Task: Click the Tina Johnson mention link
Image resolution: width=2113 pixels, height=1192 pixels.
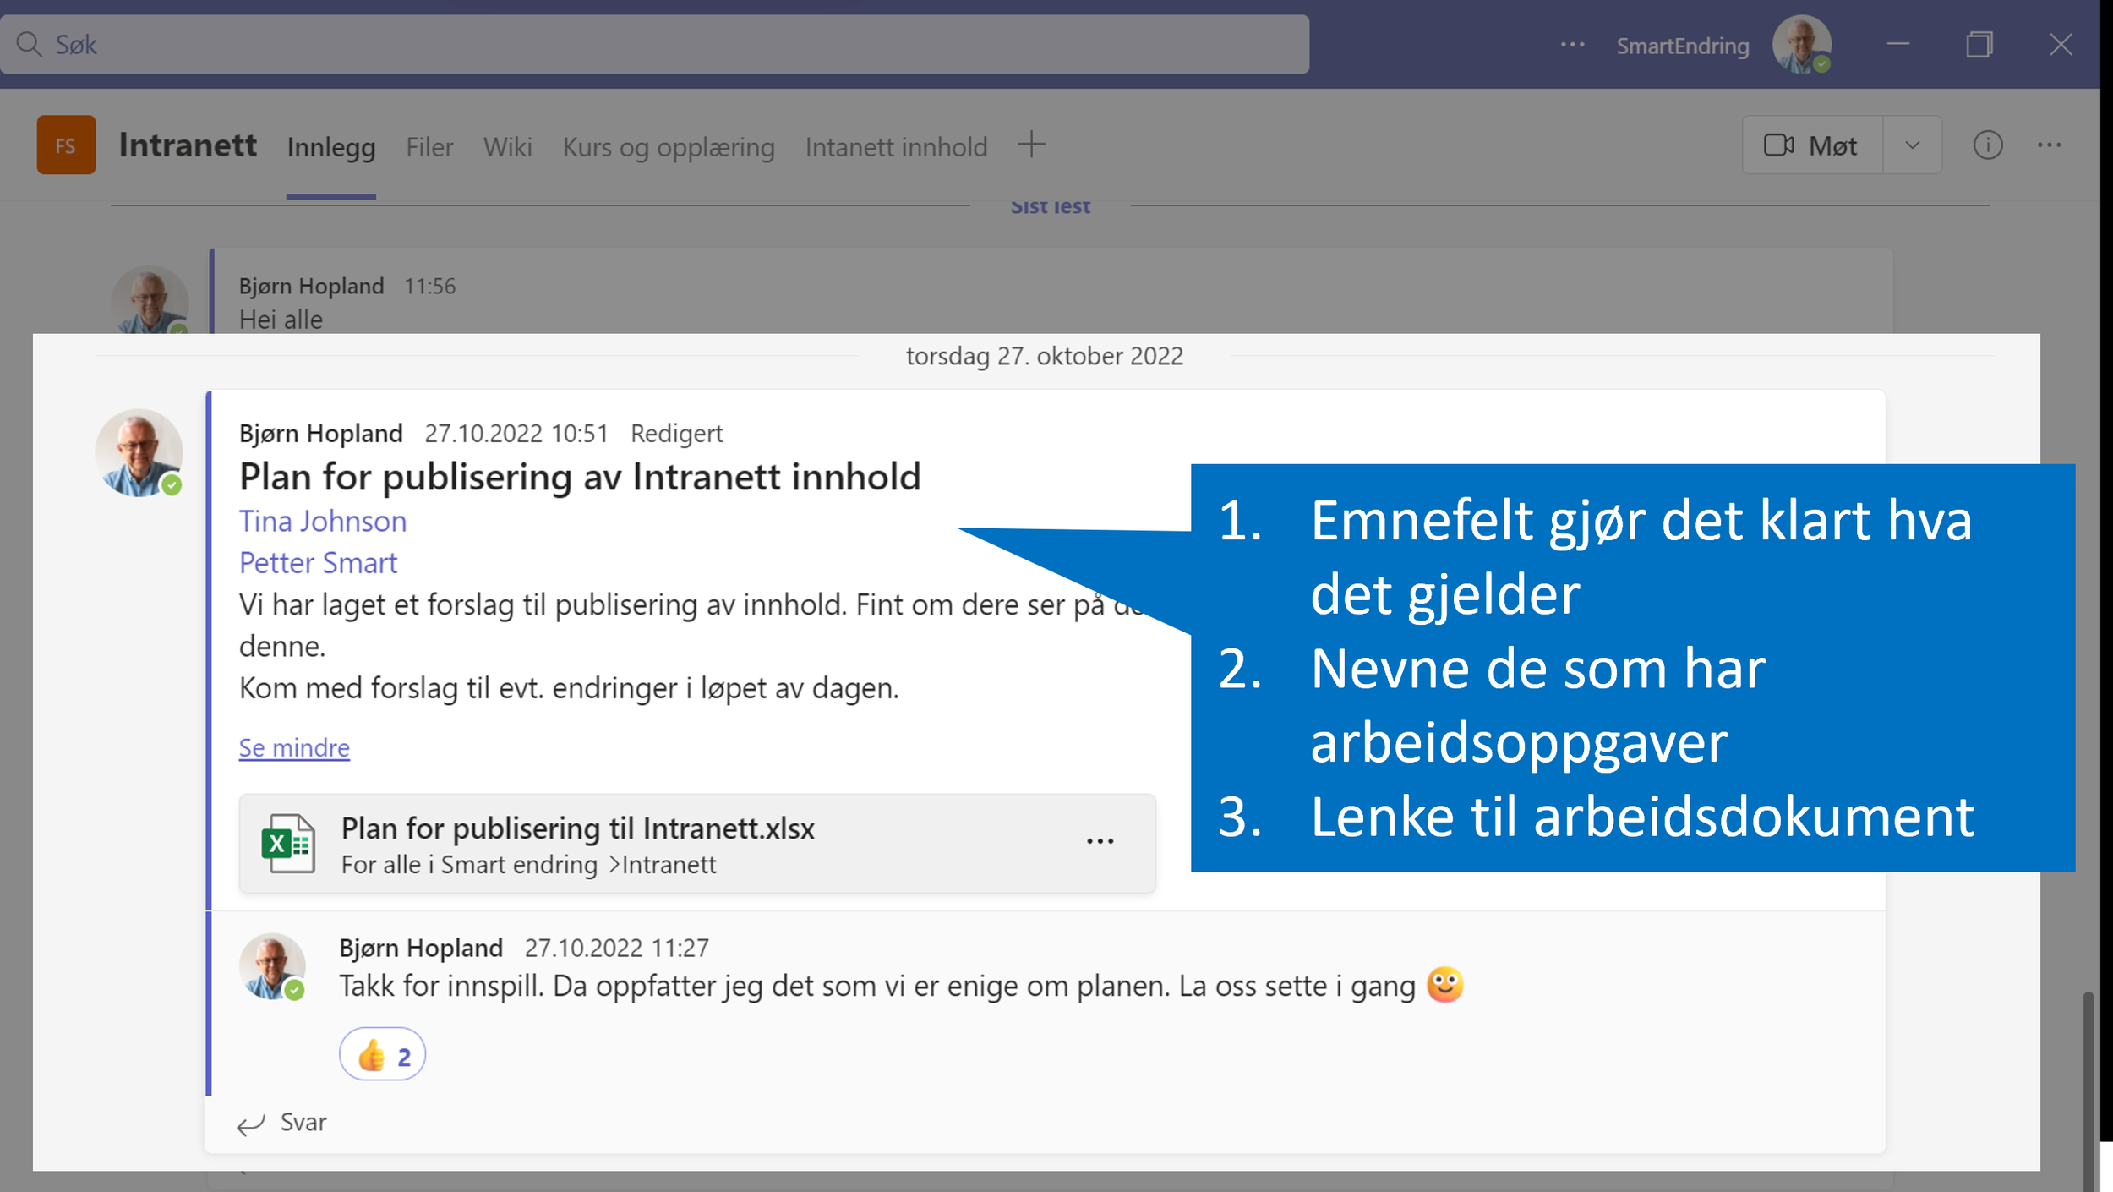Action: 323,521
